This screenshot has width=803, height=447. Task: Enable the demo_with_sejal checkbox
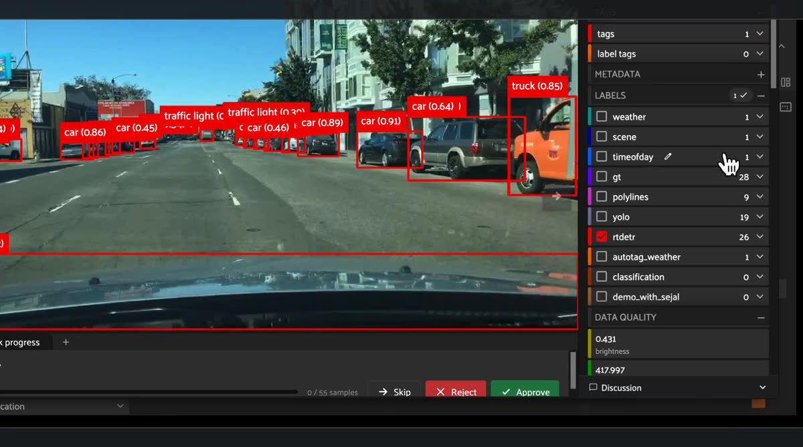coord(602,297)
